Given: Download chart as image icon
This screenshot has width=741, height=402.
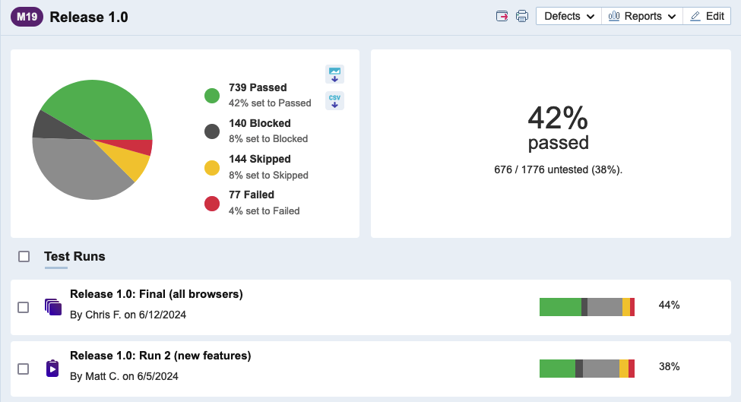Looking at the screenshot, I should 334,74.
